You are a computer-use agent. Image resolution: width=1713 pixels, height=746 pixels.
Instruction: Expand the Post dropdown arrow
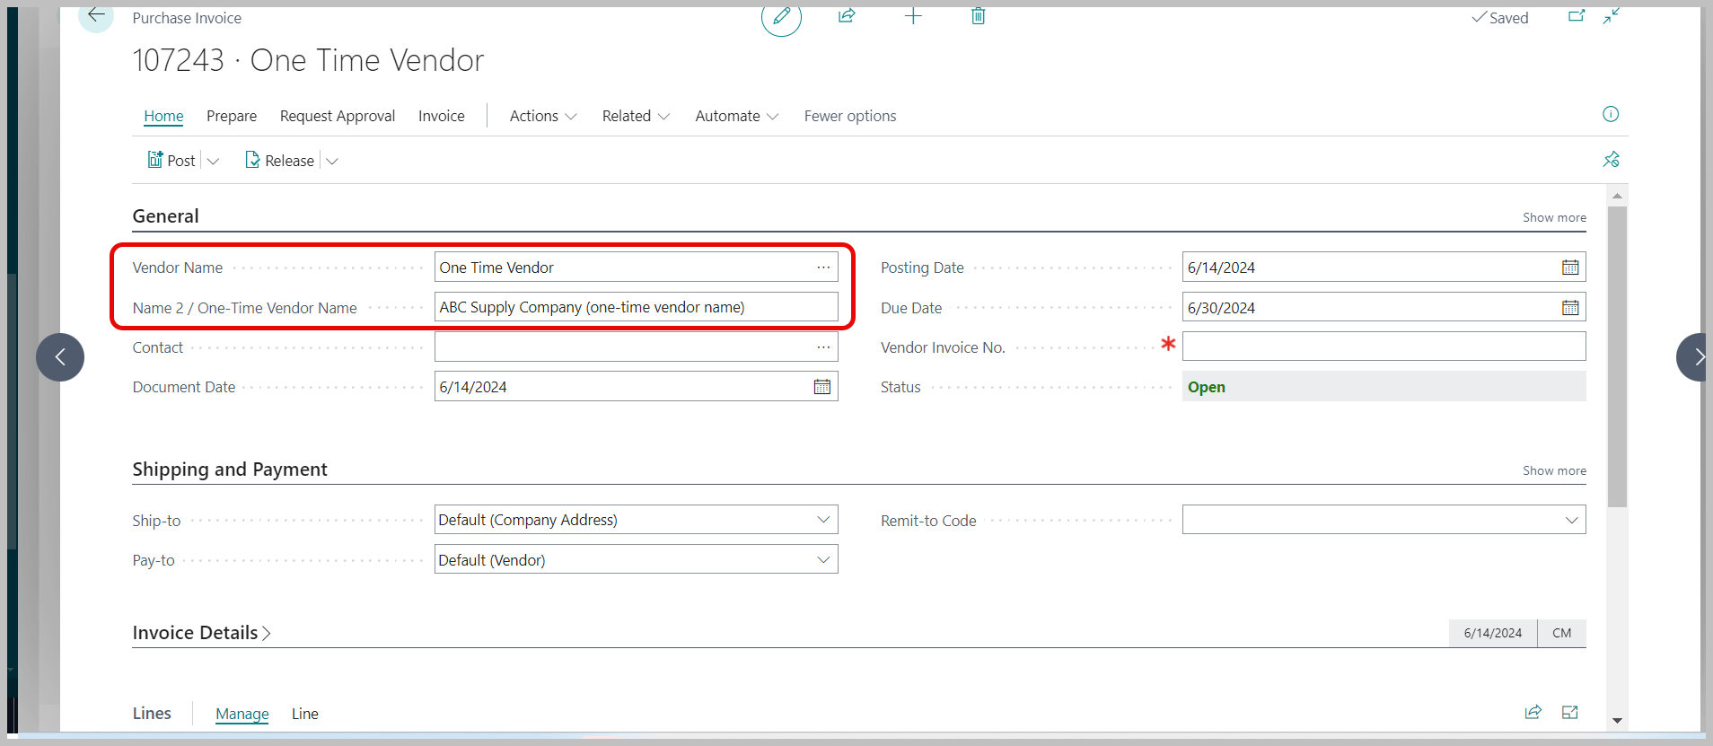tap(213, 162)
